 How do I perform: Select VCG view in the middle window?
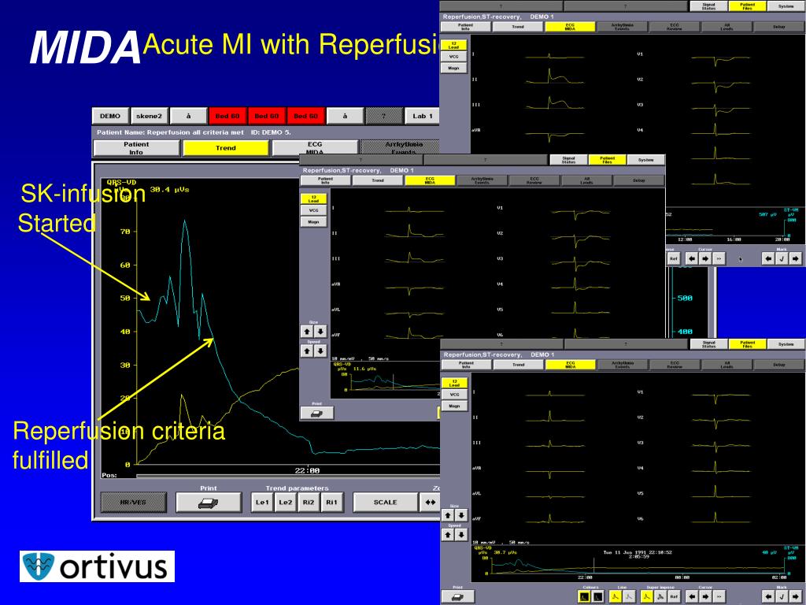coord(313,210)
